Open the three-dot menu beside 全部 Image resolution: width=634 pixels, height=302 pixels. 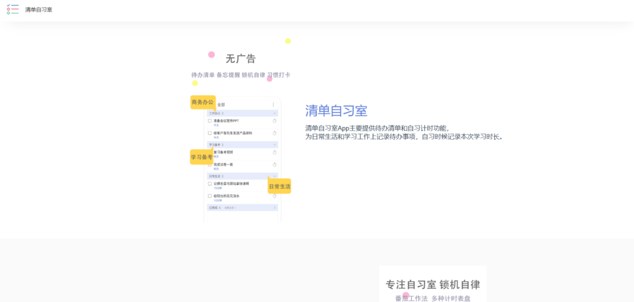click(x=274, y=105)
